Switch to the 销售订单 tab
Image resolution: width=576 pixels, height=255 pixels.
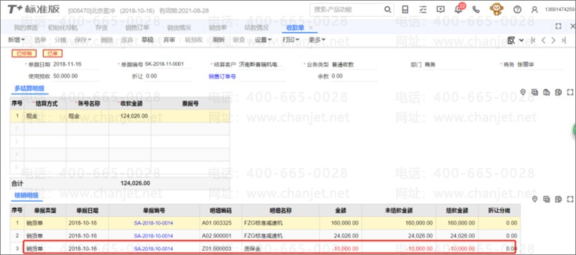pos(137,28)
